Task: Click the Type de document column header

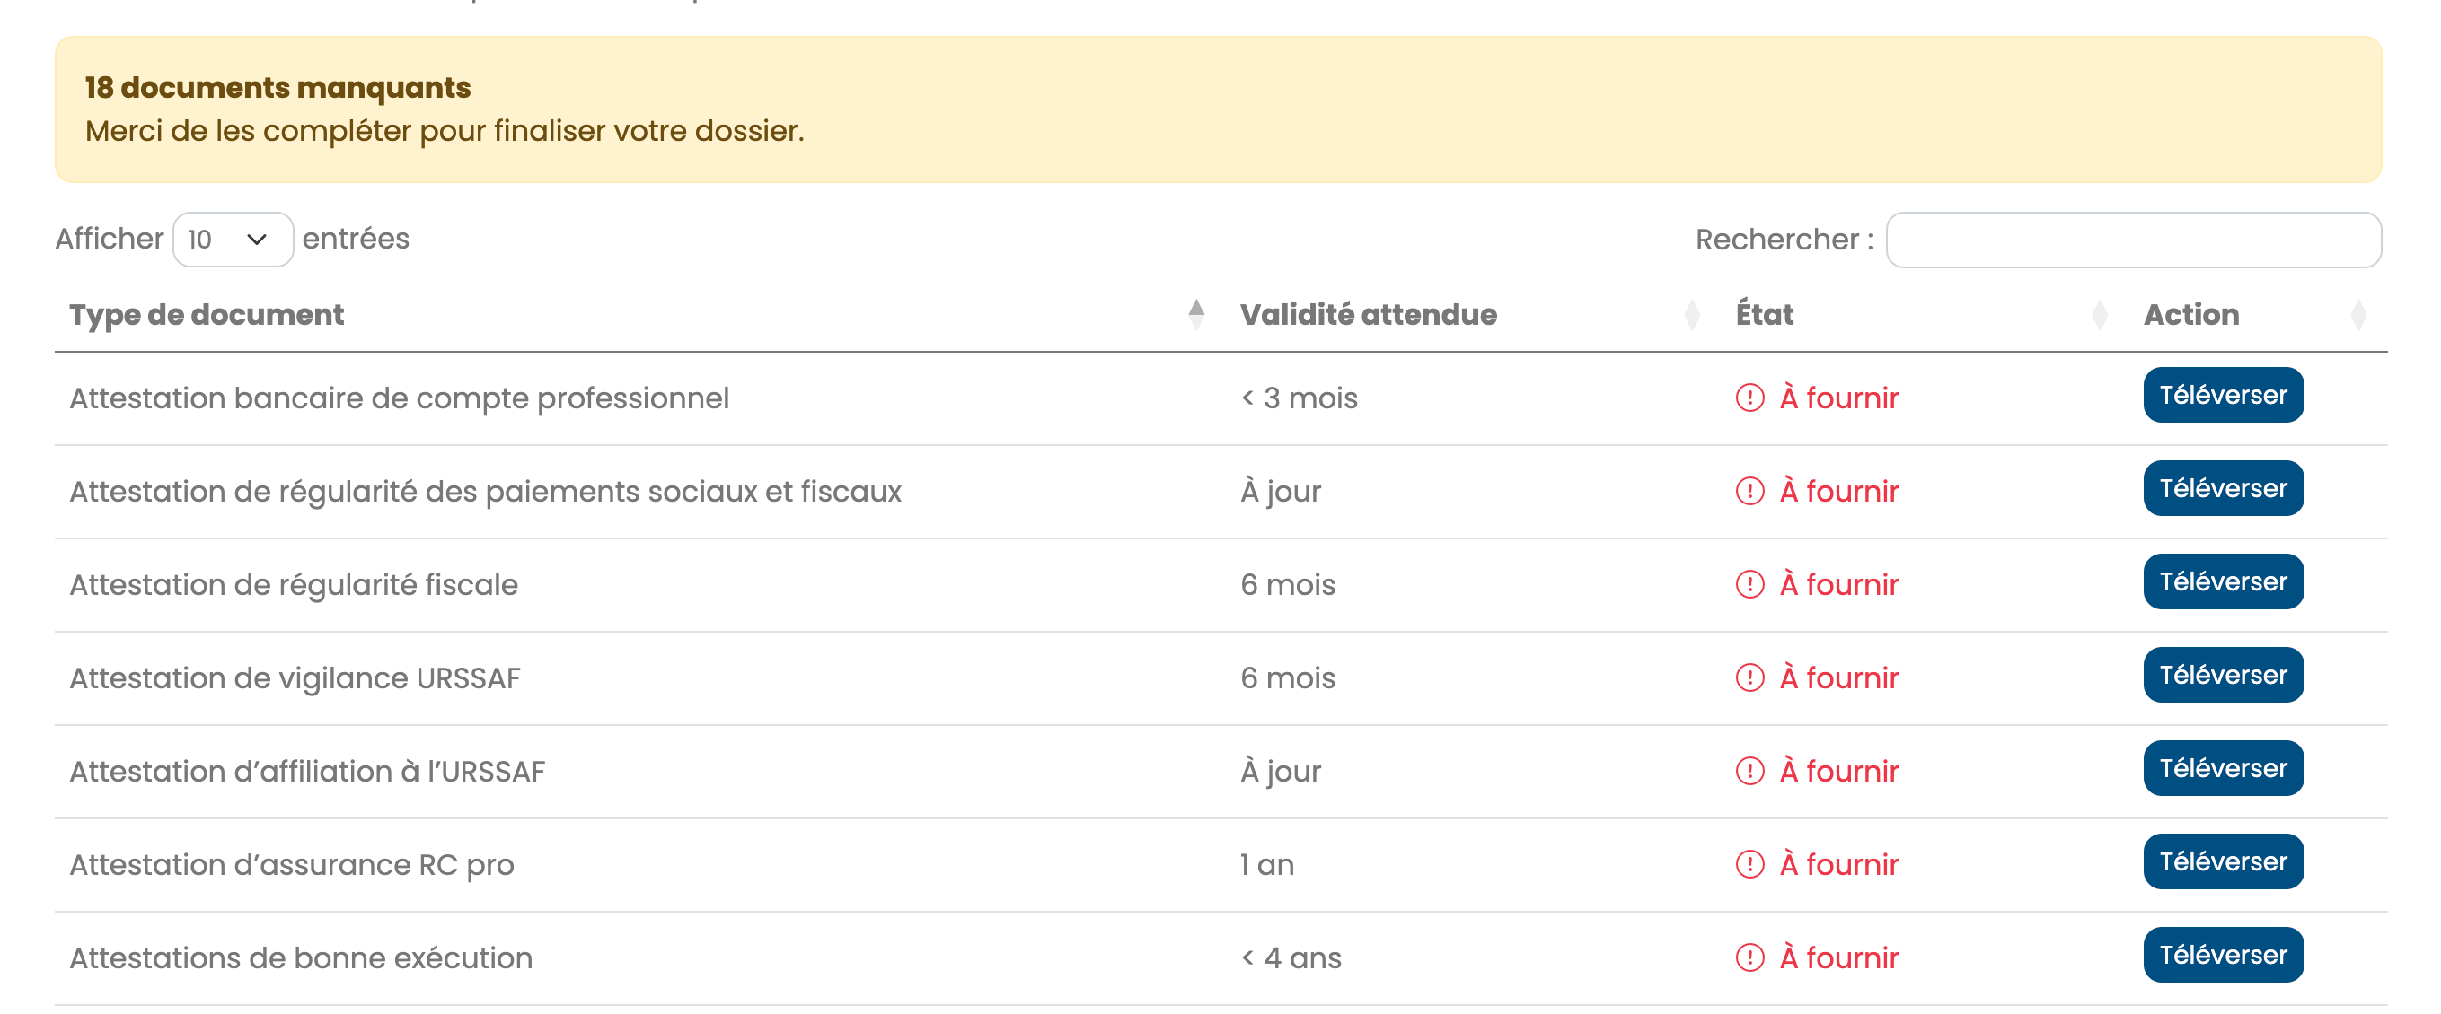Action: (207, 314)
